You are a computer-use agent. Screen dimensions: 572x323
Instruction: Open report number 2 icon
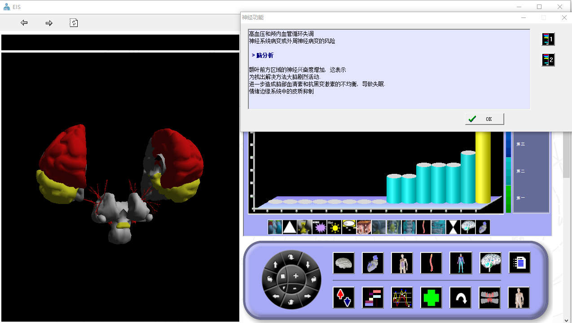[548, 60]
